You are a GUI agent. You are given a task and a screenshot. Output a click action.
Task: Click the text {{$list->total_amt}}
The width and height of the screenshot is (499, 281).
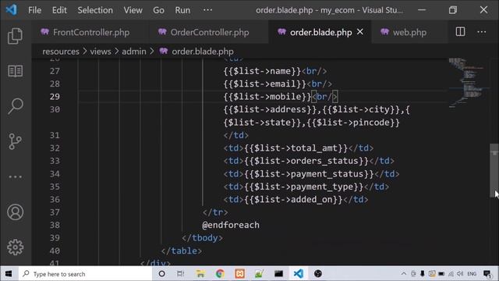296,148
